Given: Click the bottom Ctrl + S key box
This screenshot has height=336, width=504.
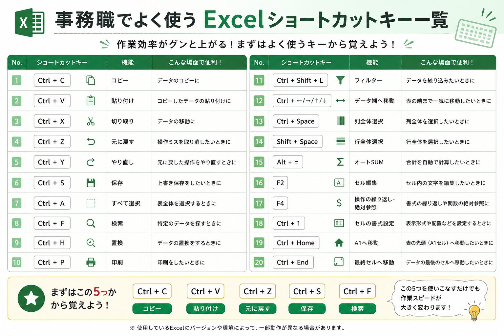Looking at the screenshot, I should [x=307, y=291].
